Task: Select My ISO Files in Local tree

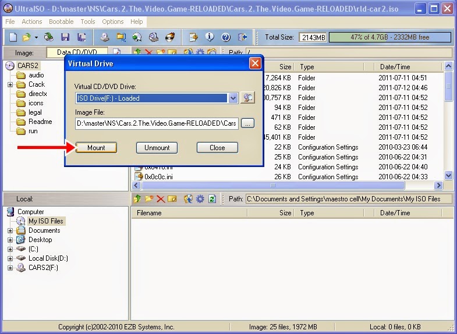Action: click(46, 221)
